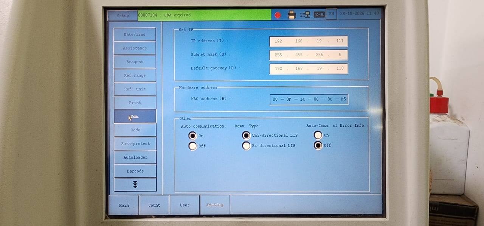Image resolution: width=484 pixels, height=226 pixels.
Task: Turn Auto communication Off
Action: 193,146
